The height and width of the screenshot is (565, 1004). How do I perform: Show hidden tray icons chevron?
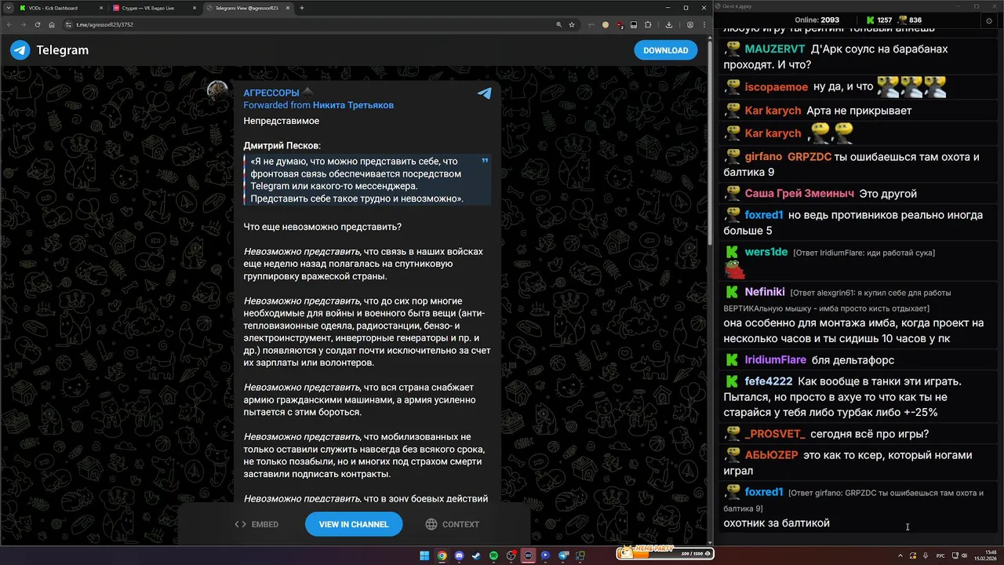pos(900,556)
